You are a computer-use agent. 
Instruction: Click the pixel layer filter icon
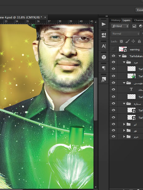pos(134,26)
